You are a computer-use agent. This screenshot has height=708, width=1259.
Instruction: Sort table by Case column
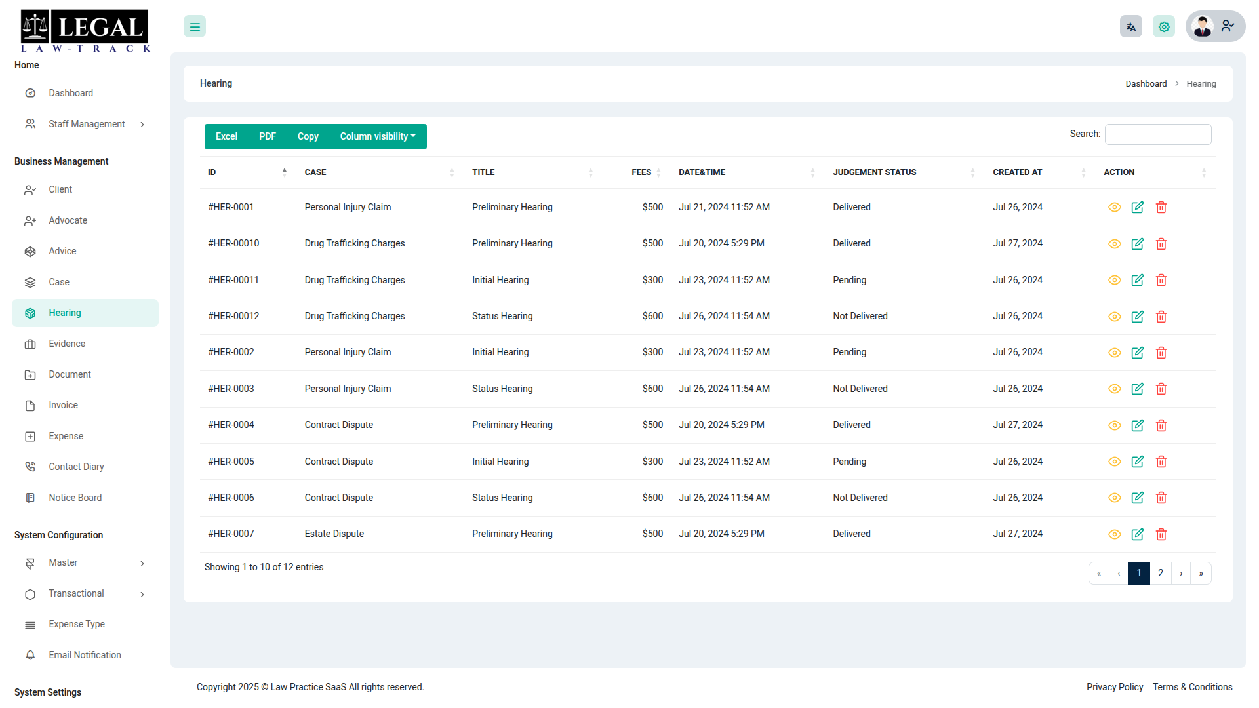[x=380, y=172]
